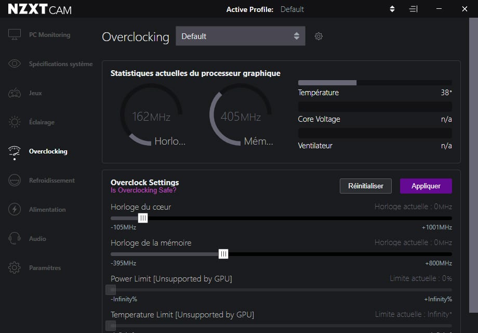The width and height of the screenshot is (478, 333).
Task: Click the sun icon for Éclairage
Action: click(x=15, y=122)
